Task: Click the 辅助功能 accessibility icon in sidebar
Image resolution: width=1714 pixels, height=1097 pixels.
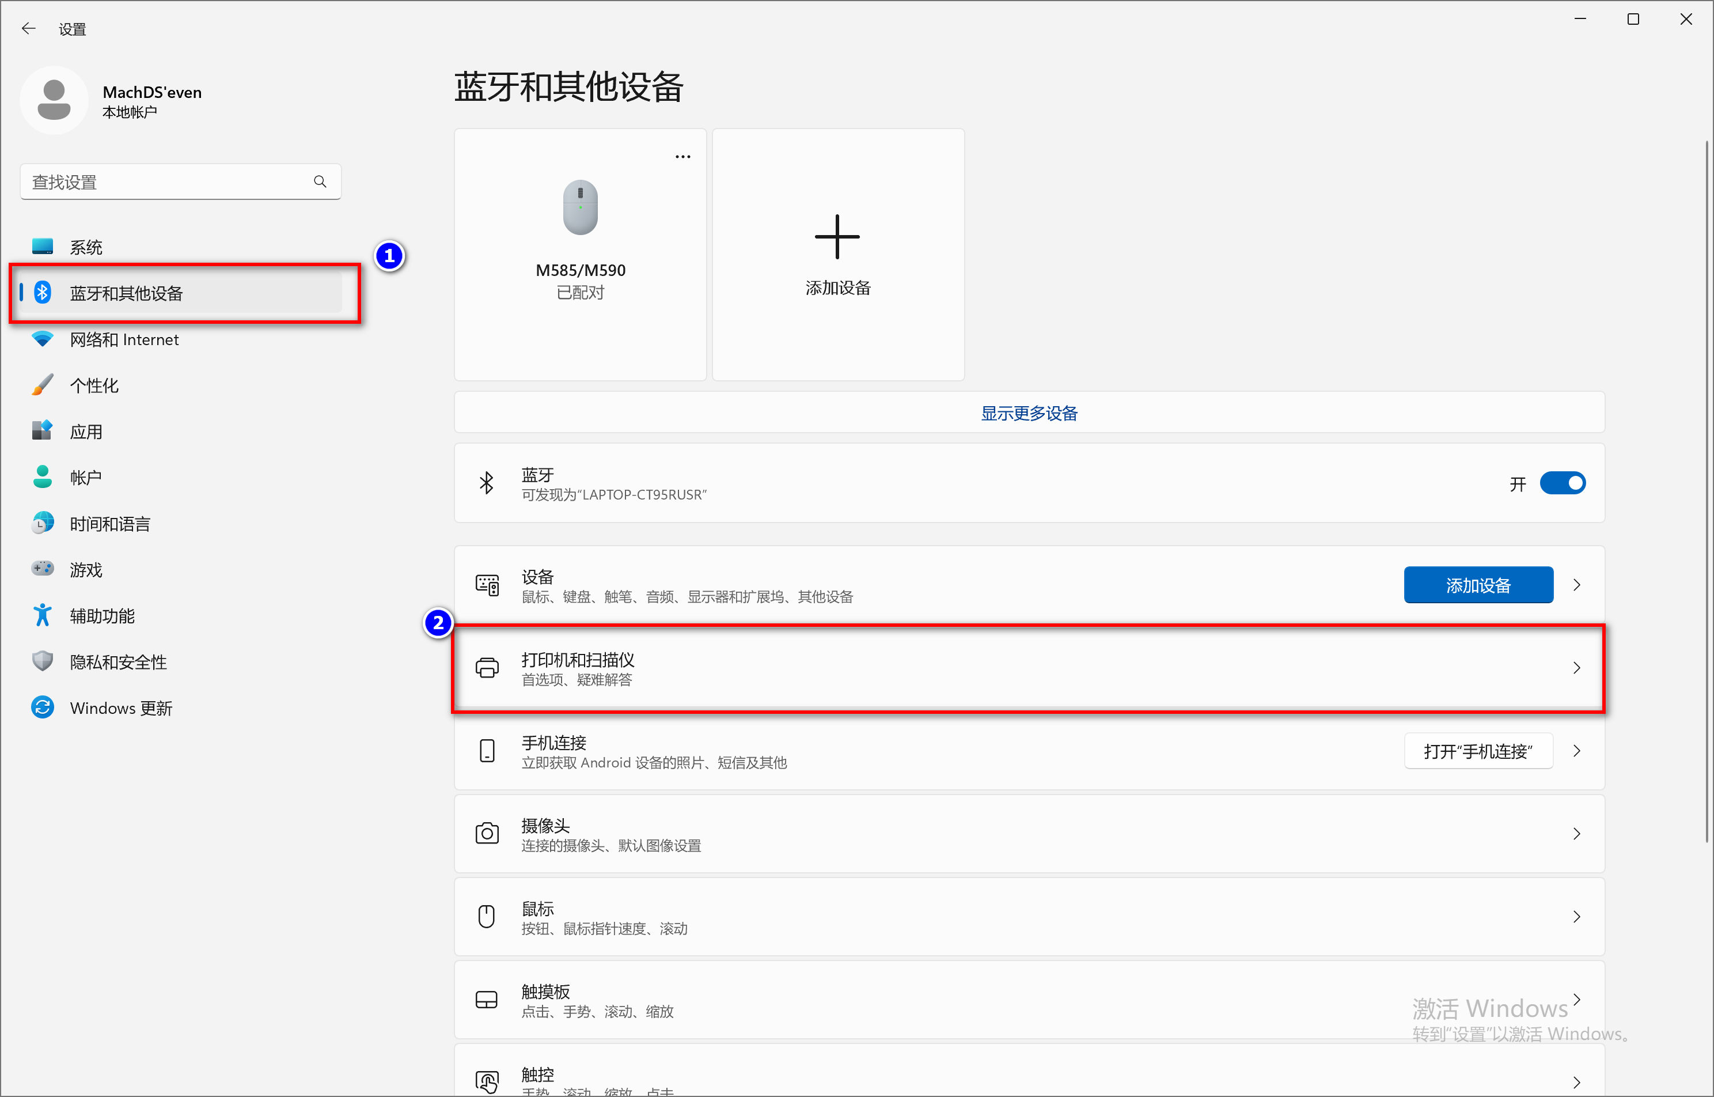Action: (x=43, y=615)
